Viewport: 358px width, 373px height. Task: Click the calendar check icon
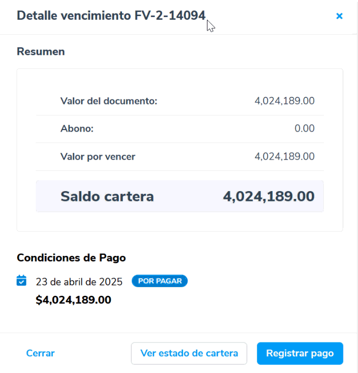pos(21,281)
